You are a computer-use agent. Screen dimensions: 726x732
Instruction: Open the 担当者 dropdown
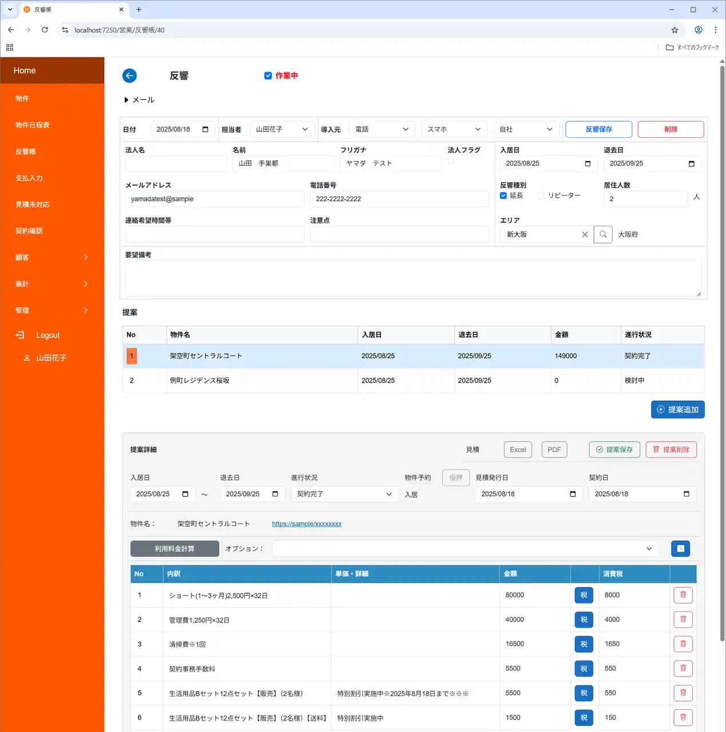(x=282, y=129)
